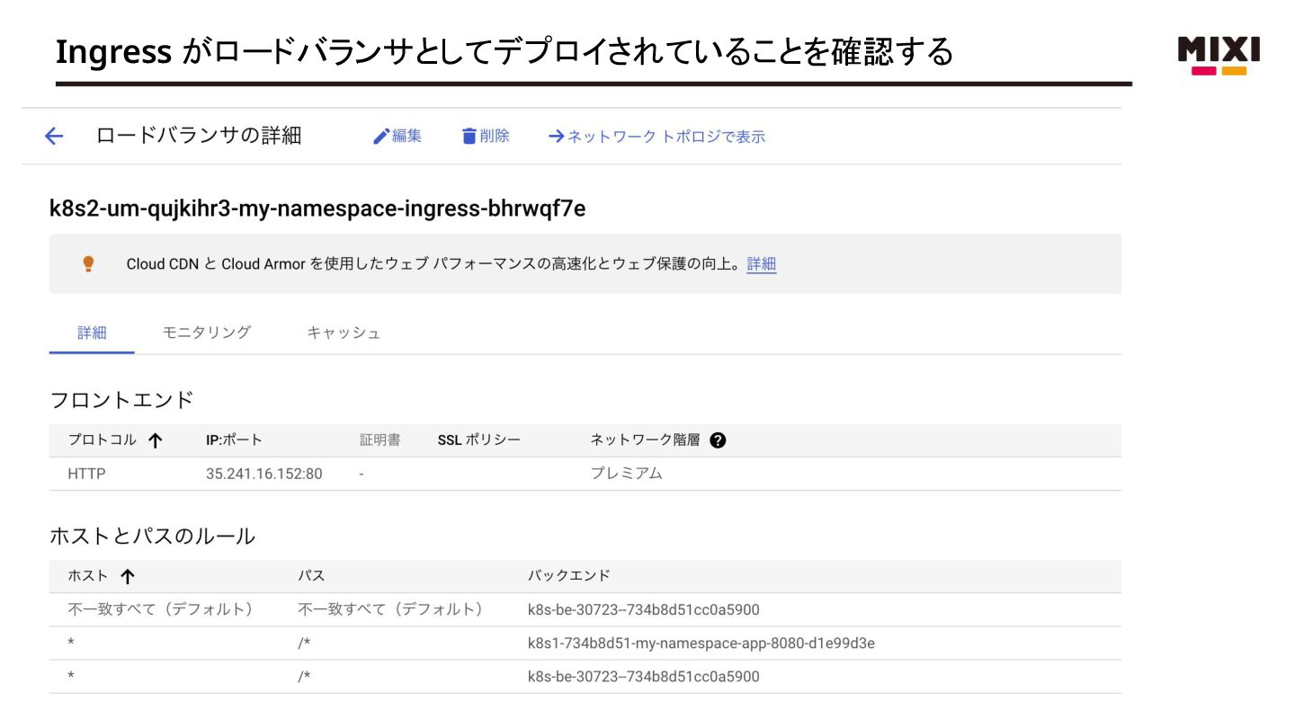Screen dimensions: 1295x728
Task: Click the back arrow icon
Action: [54, 137]
